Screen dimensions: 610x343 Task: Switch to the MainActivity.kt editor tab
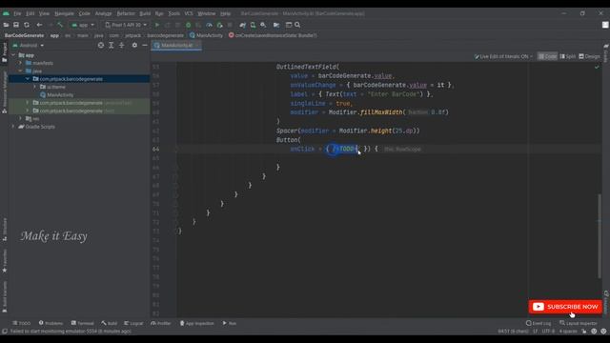click(176, 46)
